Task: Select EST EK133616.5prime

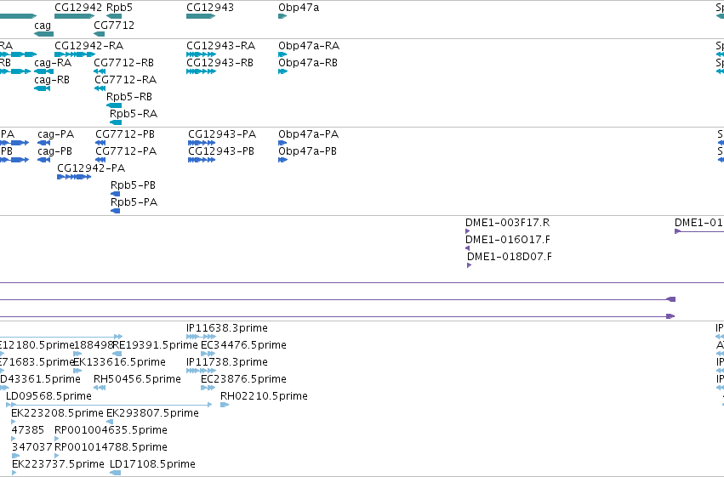Action: (x=77, y=371)
